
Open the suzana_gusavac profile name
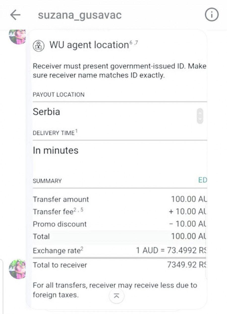coord(80,15)
